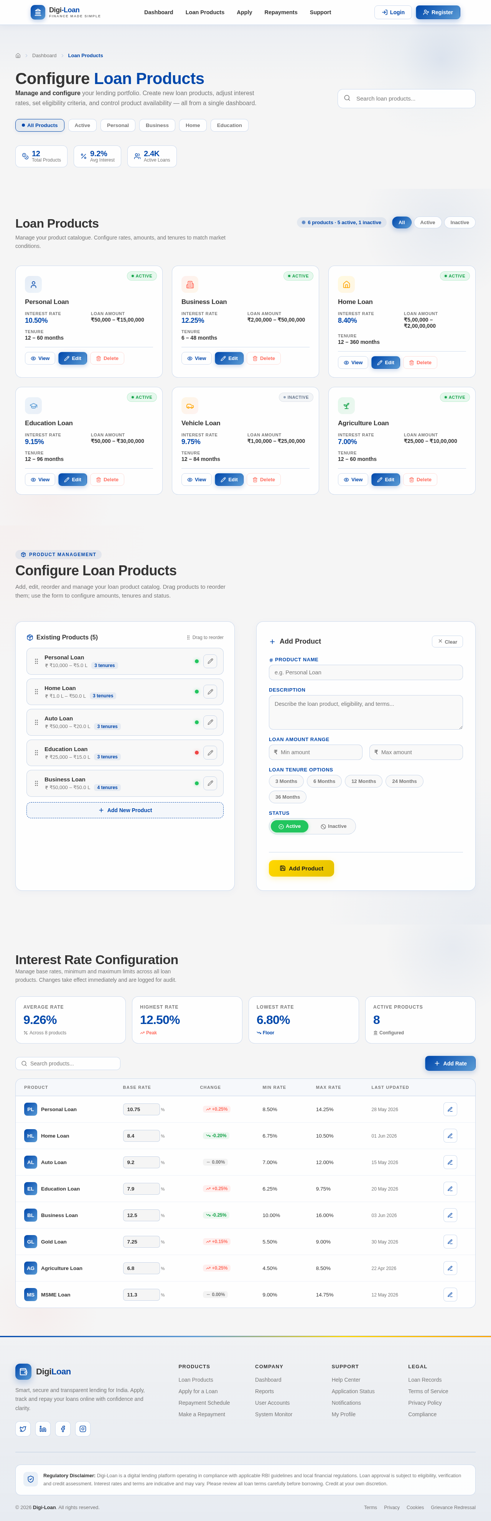Screen dimensions: 491x1521
Task: Select the Education filter chip
Action: [x=229, y=125]
